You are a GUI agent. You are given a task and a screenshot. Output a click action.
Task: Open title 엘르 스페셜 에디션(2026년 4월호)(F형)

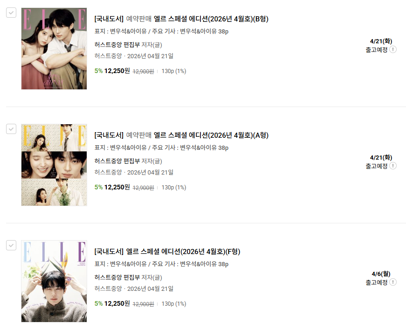pyautogui.click(x=183, y=251)
